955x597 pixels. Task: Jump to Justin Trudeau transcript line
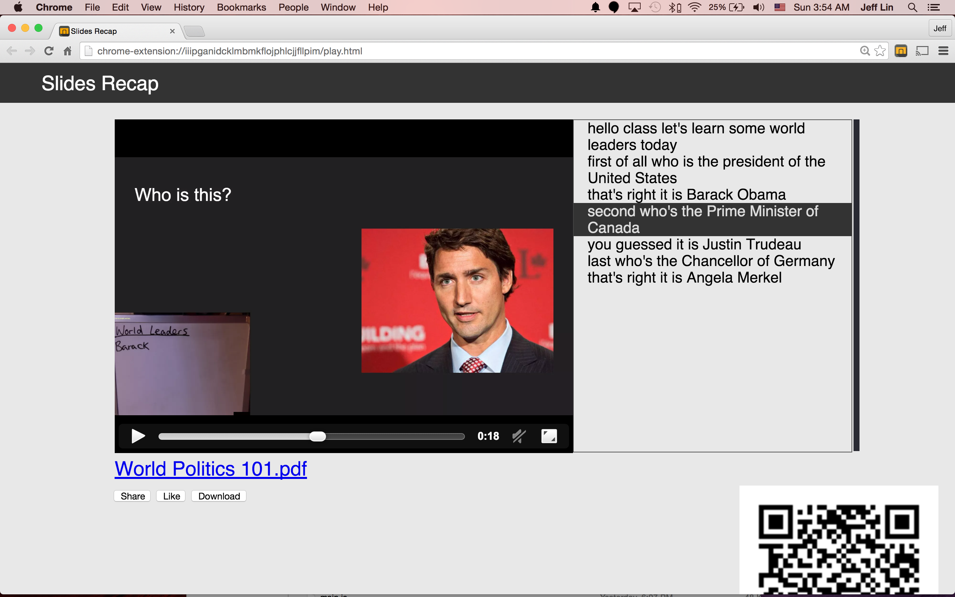(x=694, y=244)
